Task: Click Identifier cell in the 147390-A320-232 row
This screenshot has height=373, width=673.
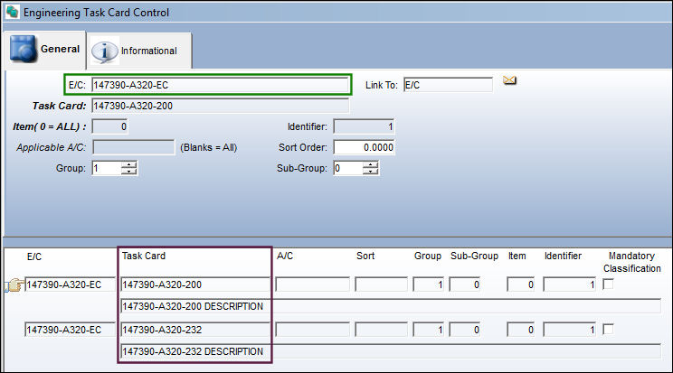Action: pos(570,330)
